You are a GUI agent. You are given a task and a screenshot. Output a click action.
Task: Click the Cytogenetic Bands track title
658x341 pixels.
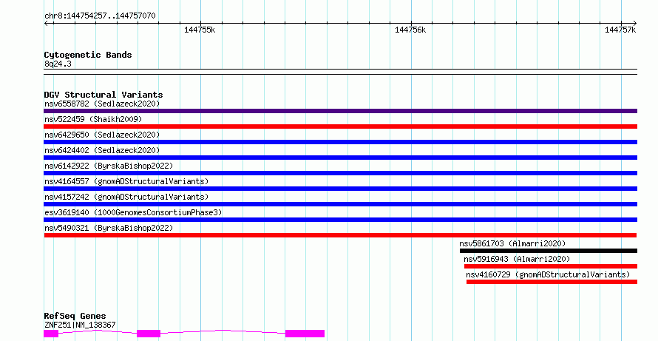[x=88, y=55]
